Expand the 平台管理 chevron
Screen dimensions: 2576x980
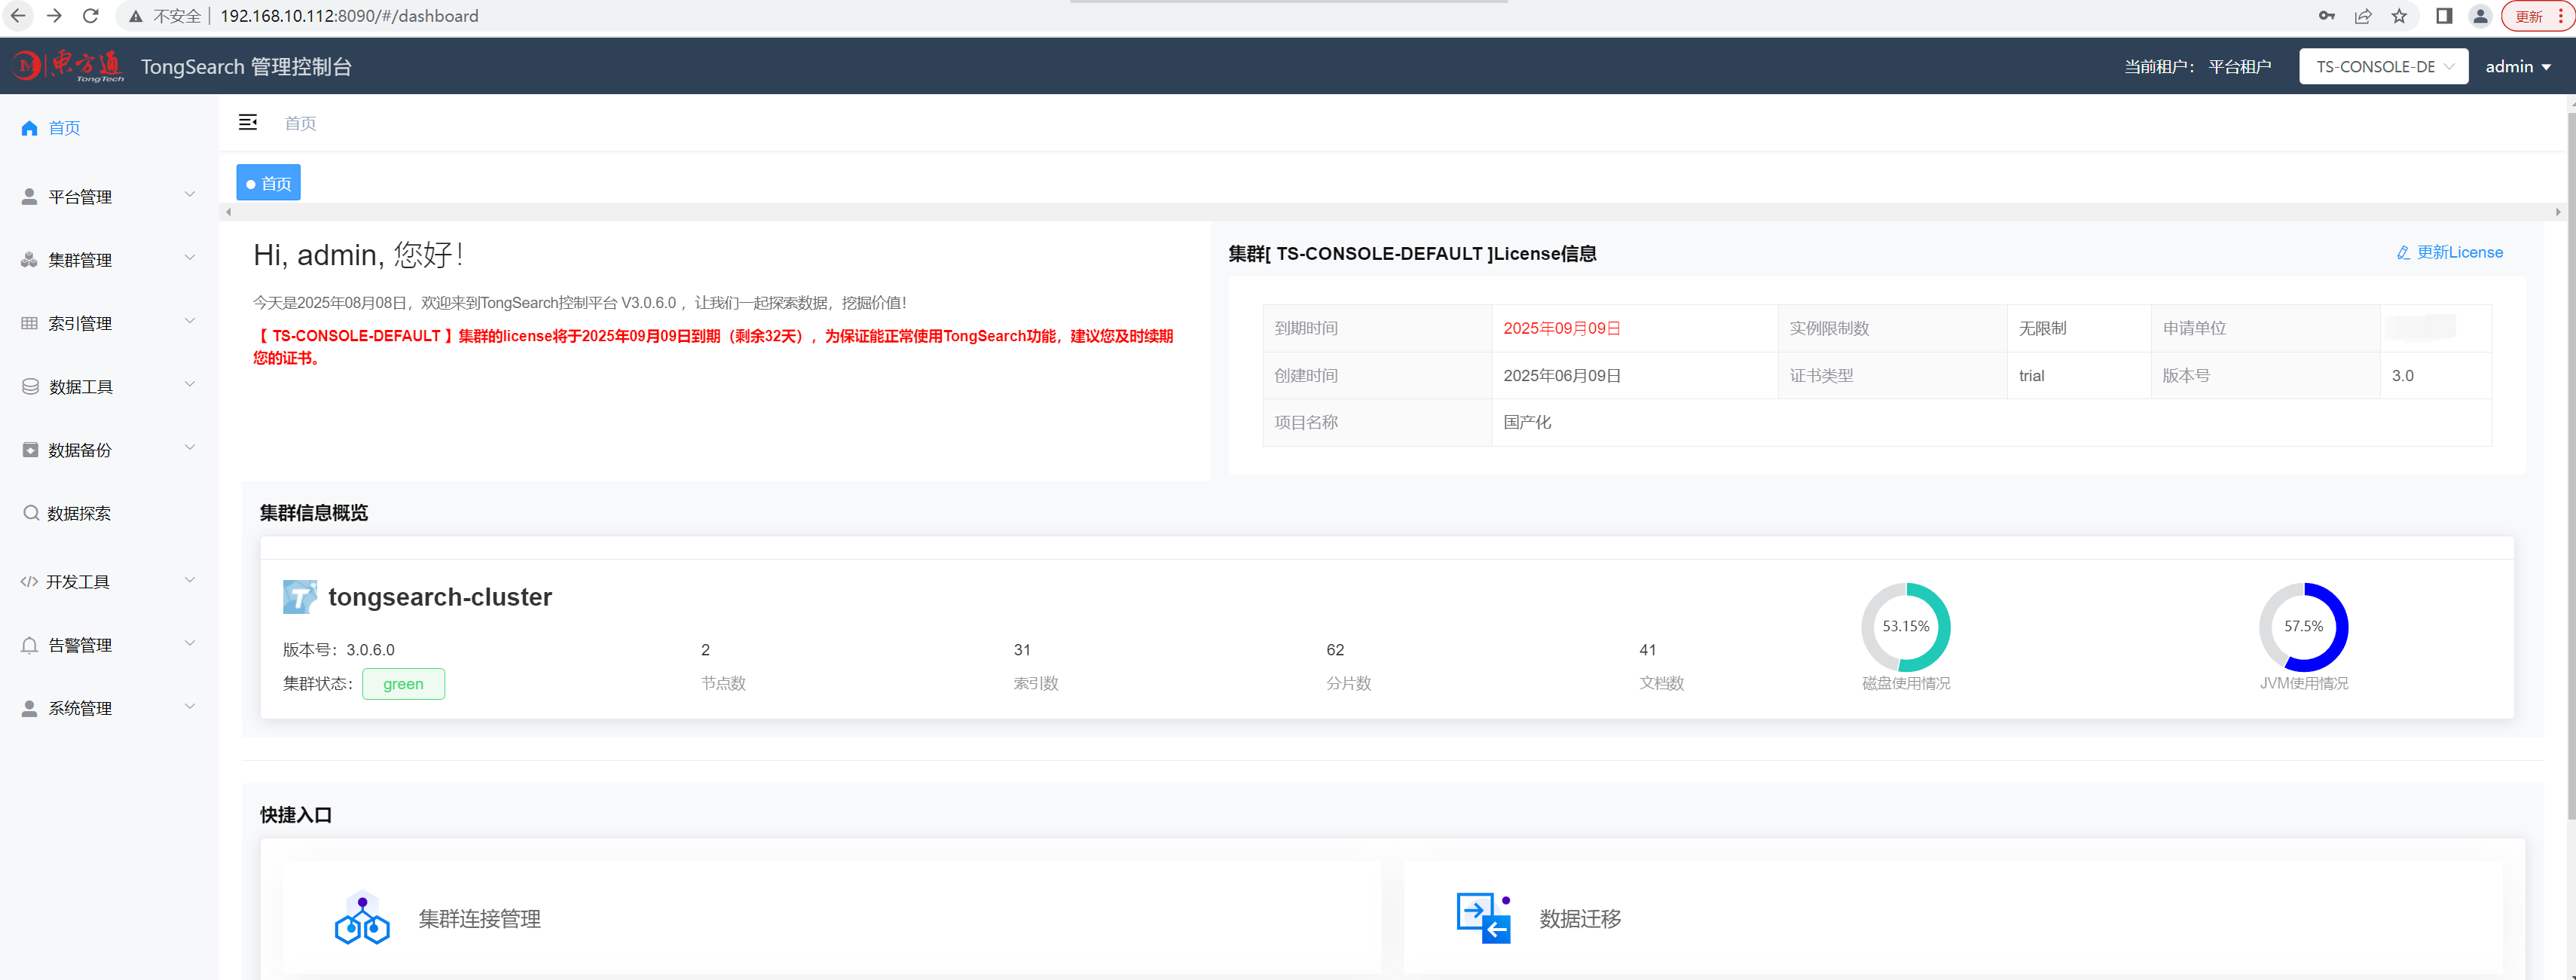point(190,194)
